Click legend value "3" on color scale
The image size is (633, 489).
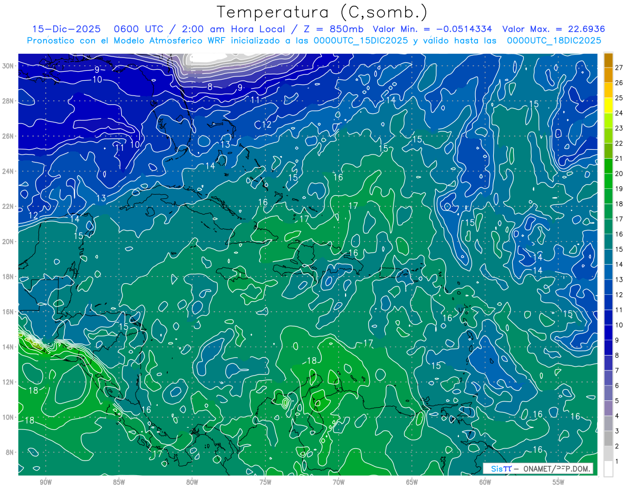(x=617, y=432)
